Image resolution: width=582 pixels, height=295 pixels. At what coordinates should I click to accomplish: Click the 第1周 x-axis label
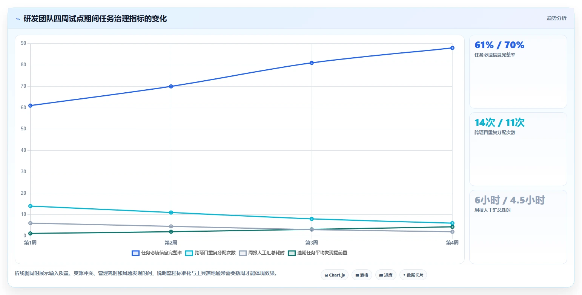[x=30, y=243]
